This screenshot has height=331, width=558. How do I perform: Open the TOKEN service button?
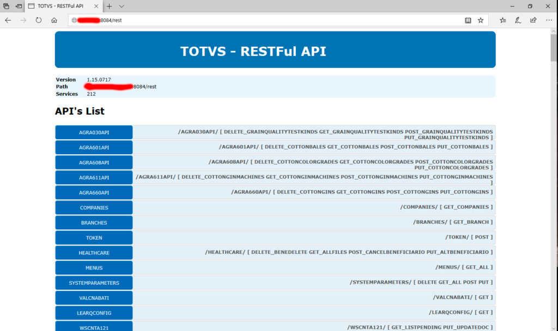click(x=94, y=238)
